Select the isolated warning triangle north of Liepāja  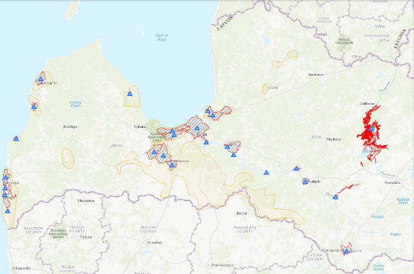[x=15, y=138]
